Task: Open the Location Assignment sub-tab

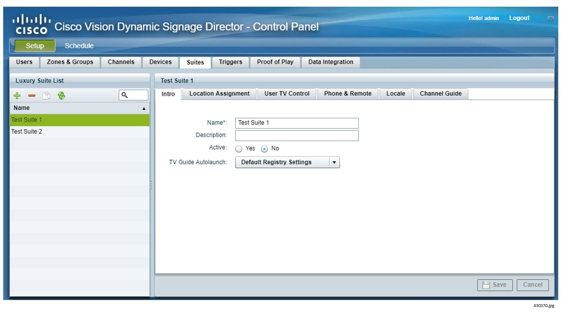Action: [x=219, y=94]
